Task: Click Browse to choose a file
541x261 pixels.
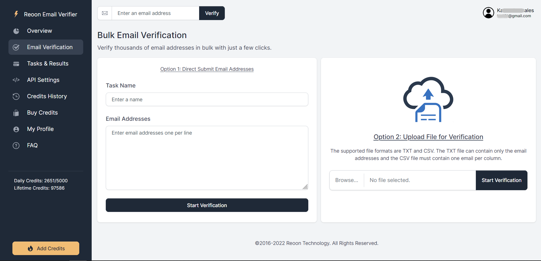Action: coord(347,180)
